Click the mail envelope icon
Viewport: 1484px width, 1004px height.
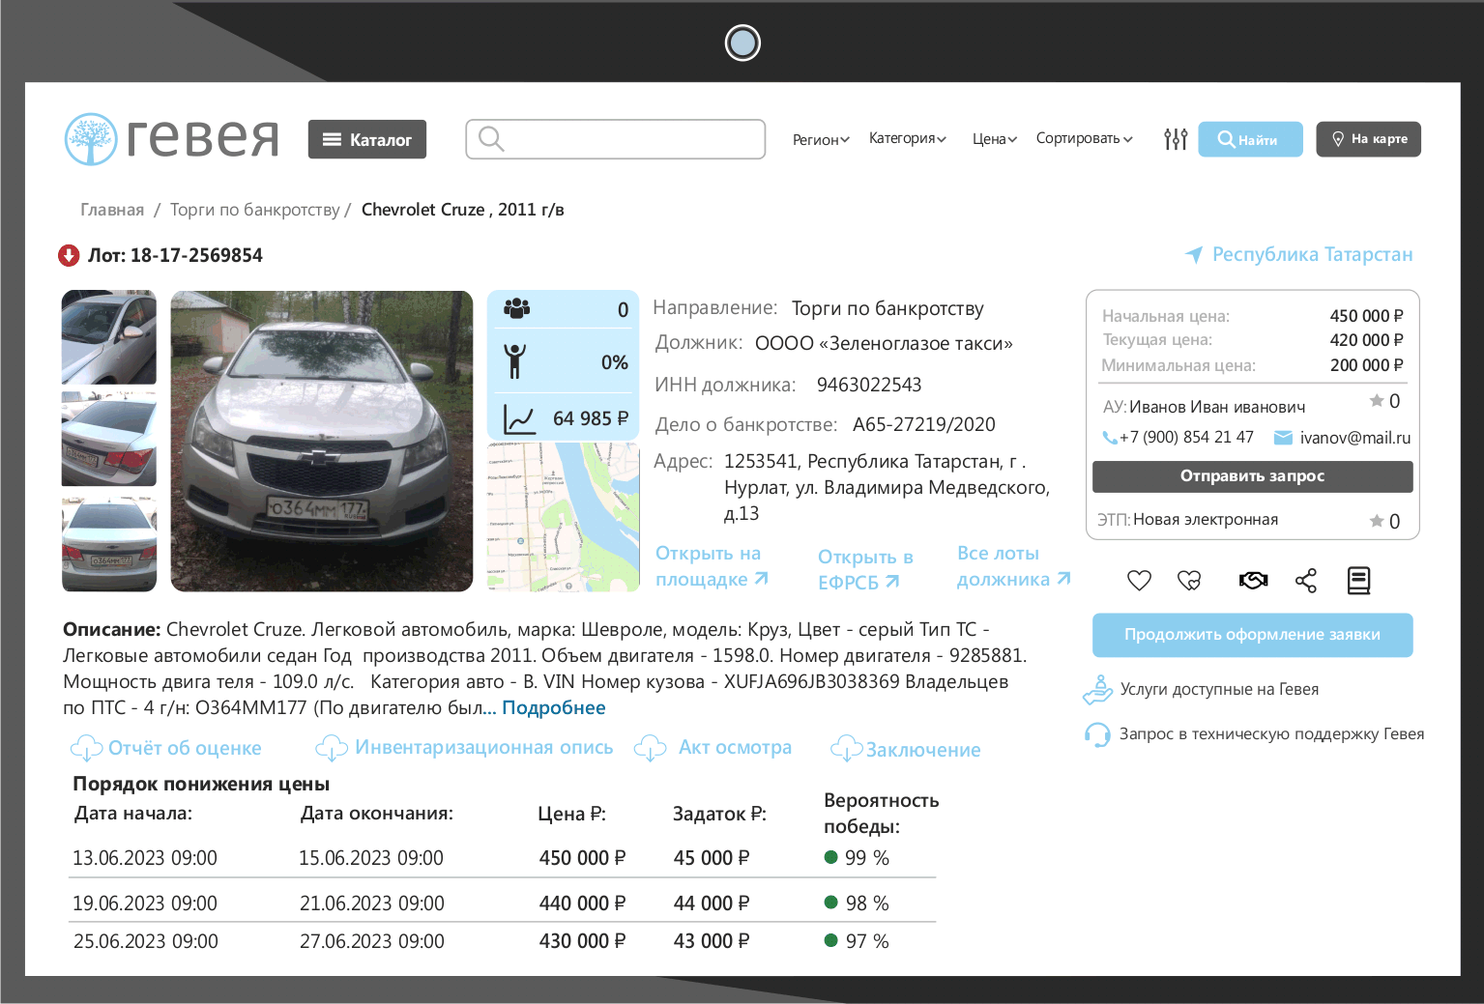1283,438
